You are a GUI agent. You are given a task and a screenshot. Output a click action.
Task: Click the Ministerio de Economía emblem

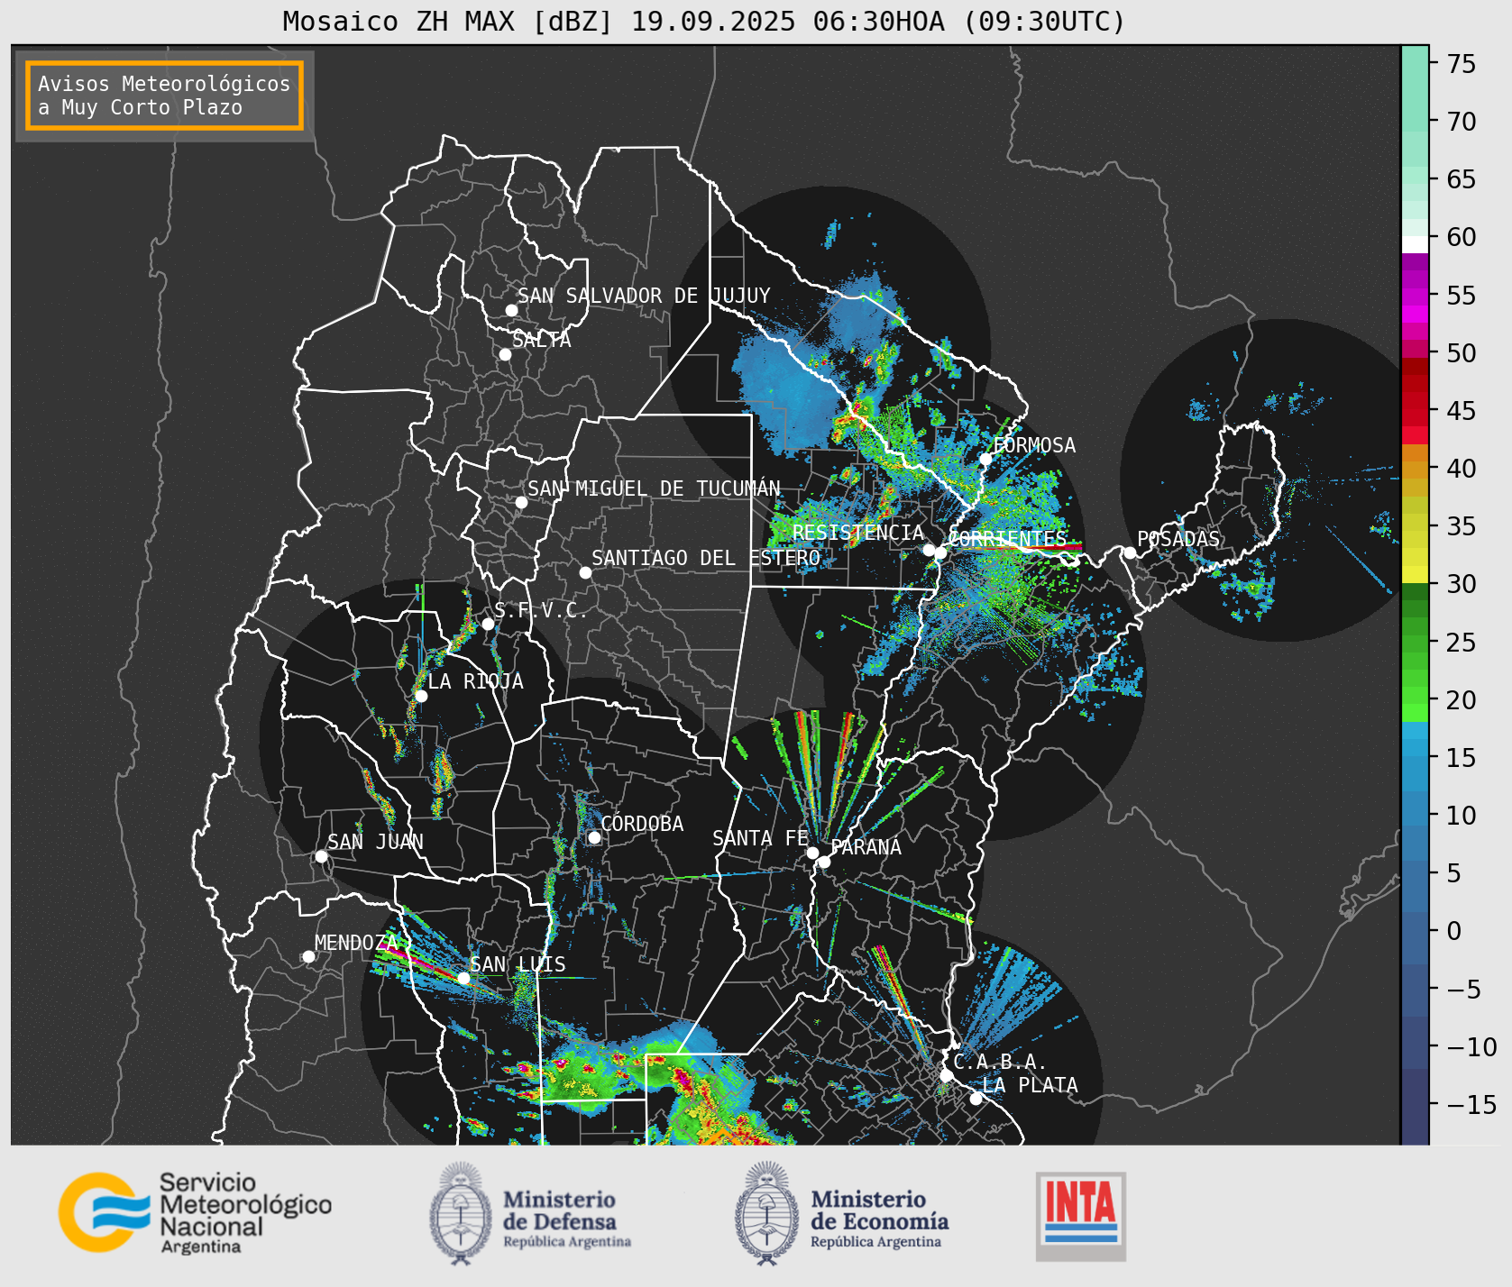click(767, 1213)
